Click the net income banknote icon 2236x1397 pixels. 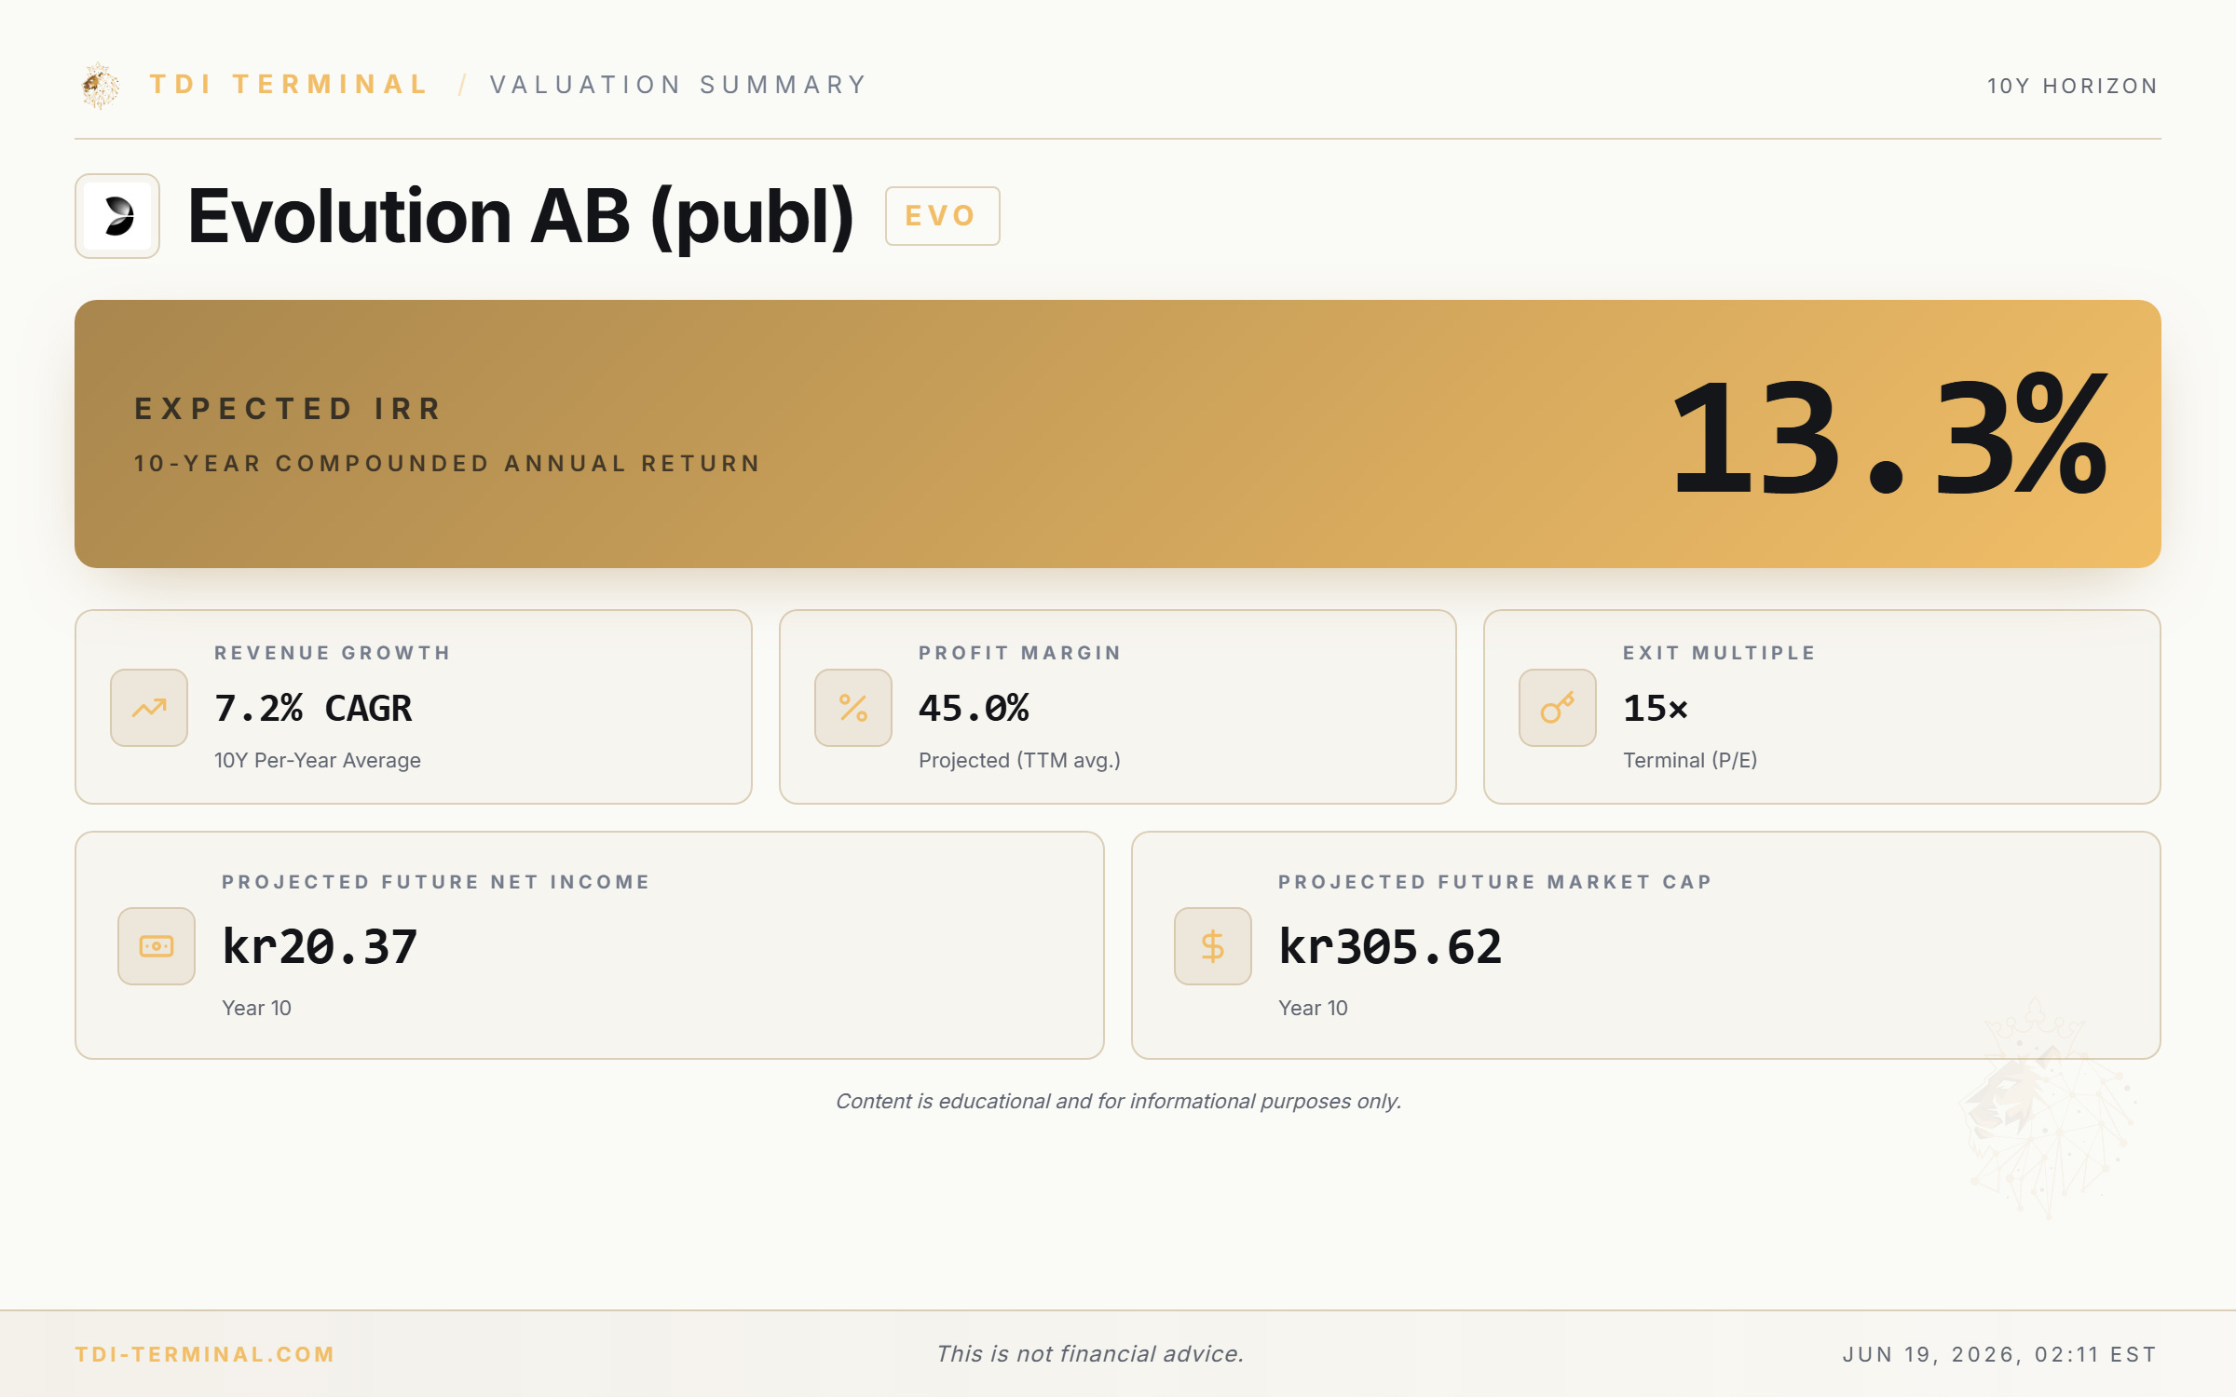coord(157,946)
